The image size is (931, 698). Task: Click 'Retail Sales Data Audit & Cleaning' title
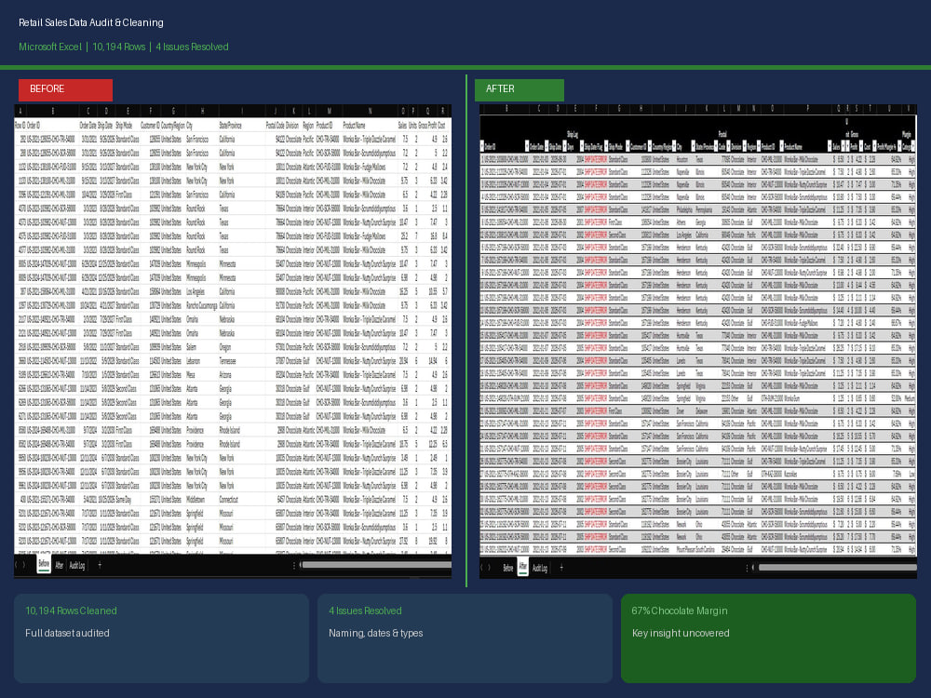[x=91, y=22]
